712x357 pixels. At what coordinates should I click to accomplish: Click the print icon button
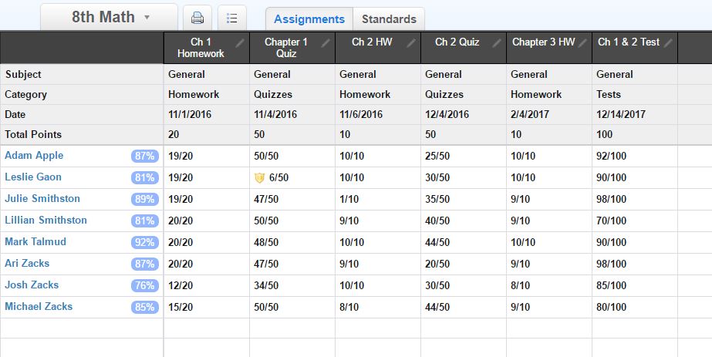[197, 18]
